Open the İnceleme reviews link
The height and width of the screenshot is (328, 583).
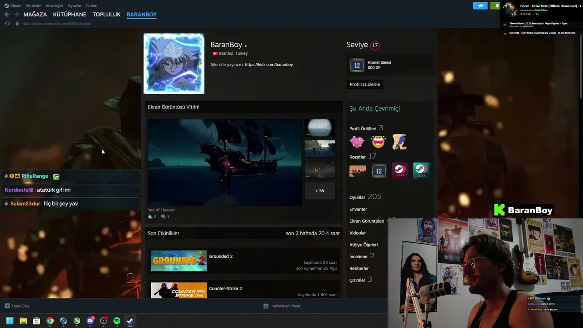(362, 256)
